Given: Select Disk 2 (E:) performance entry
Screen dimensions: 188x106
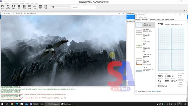Looking at the screenshot, I should (x=145, y=50).
